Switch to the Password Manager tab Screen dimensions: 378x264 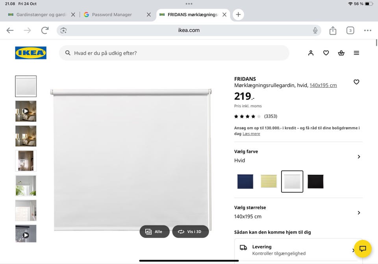pyautogui.click(x=112, y=15)
